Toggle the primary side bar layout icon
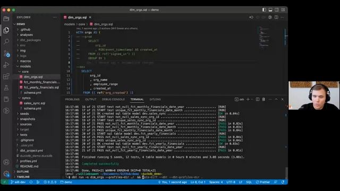 (x=264, y=10)
